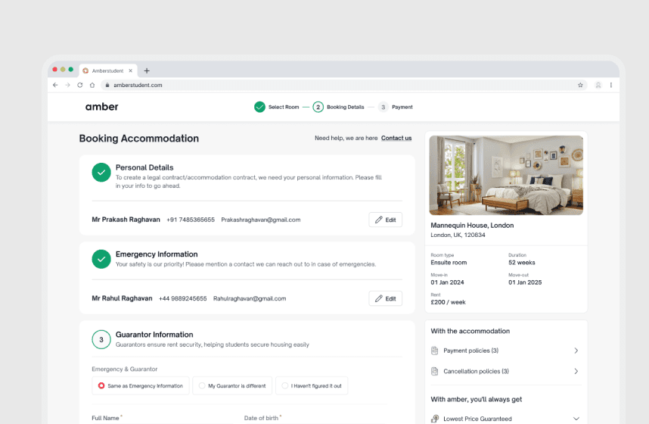Screen dimensions: 649x424
Task: Open Cancellation policies (3)
Action: pos(476,371)
